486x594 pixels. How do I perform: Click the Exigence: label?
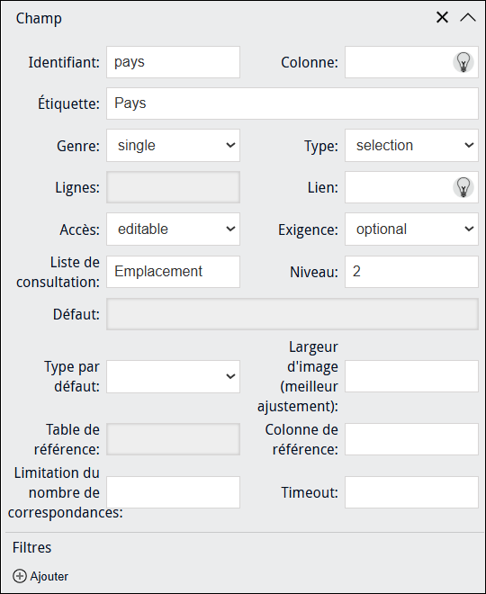click(x=308, y=229)
